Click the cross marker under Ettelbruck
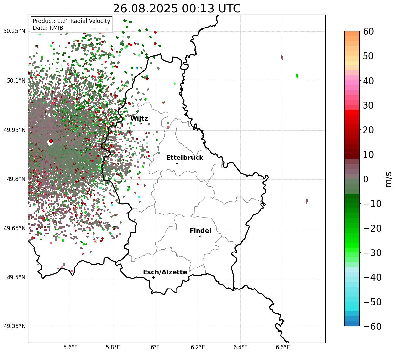 (x=177, y=163)
